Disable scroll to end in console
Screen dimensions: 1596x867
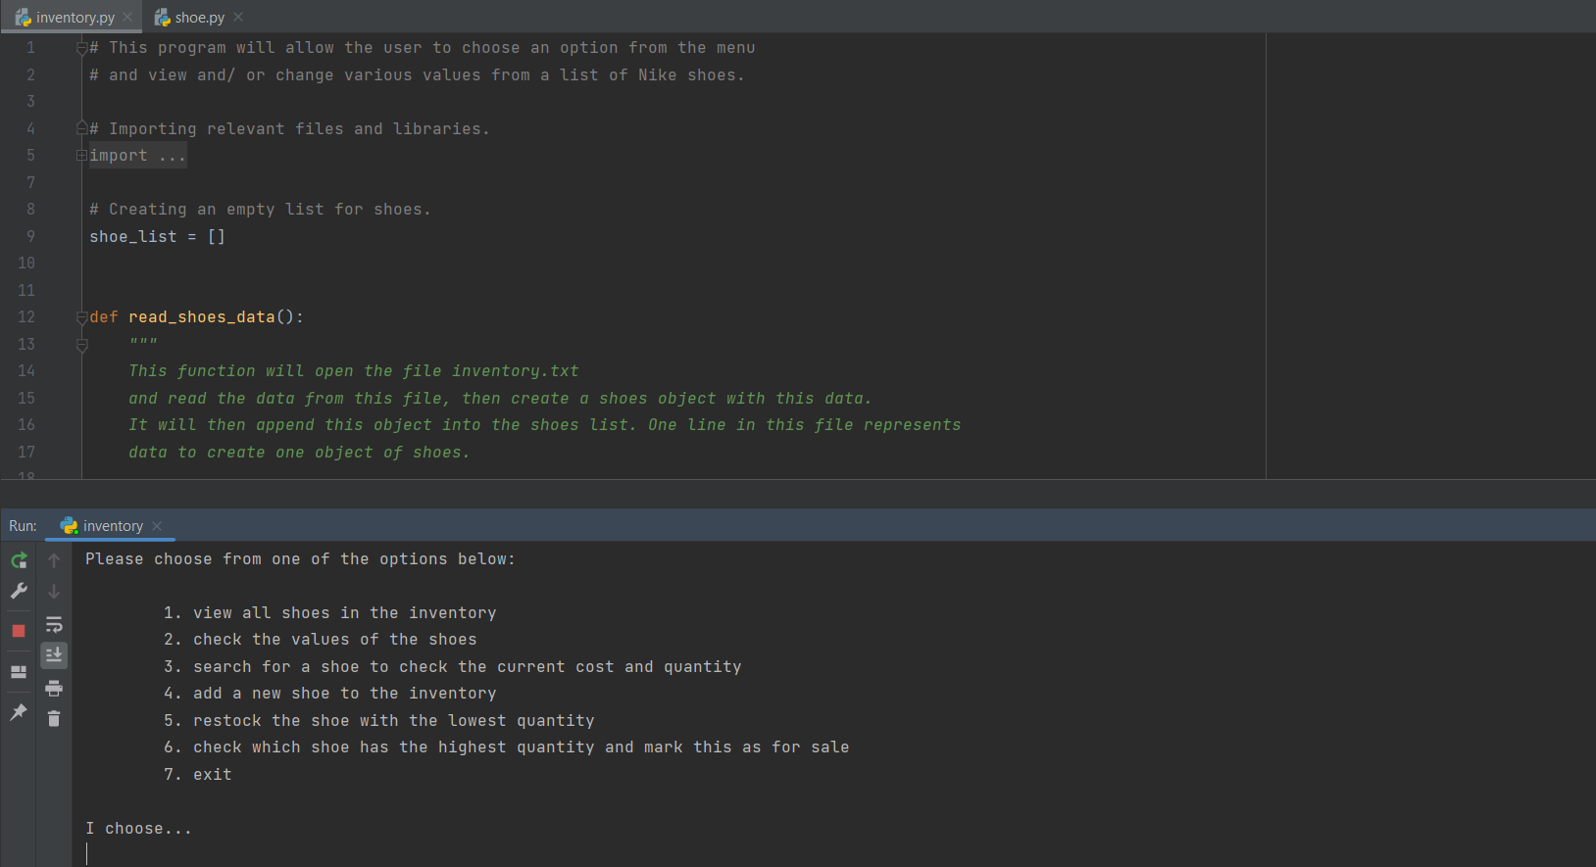[54, 654]
